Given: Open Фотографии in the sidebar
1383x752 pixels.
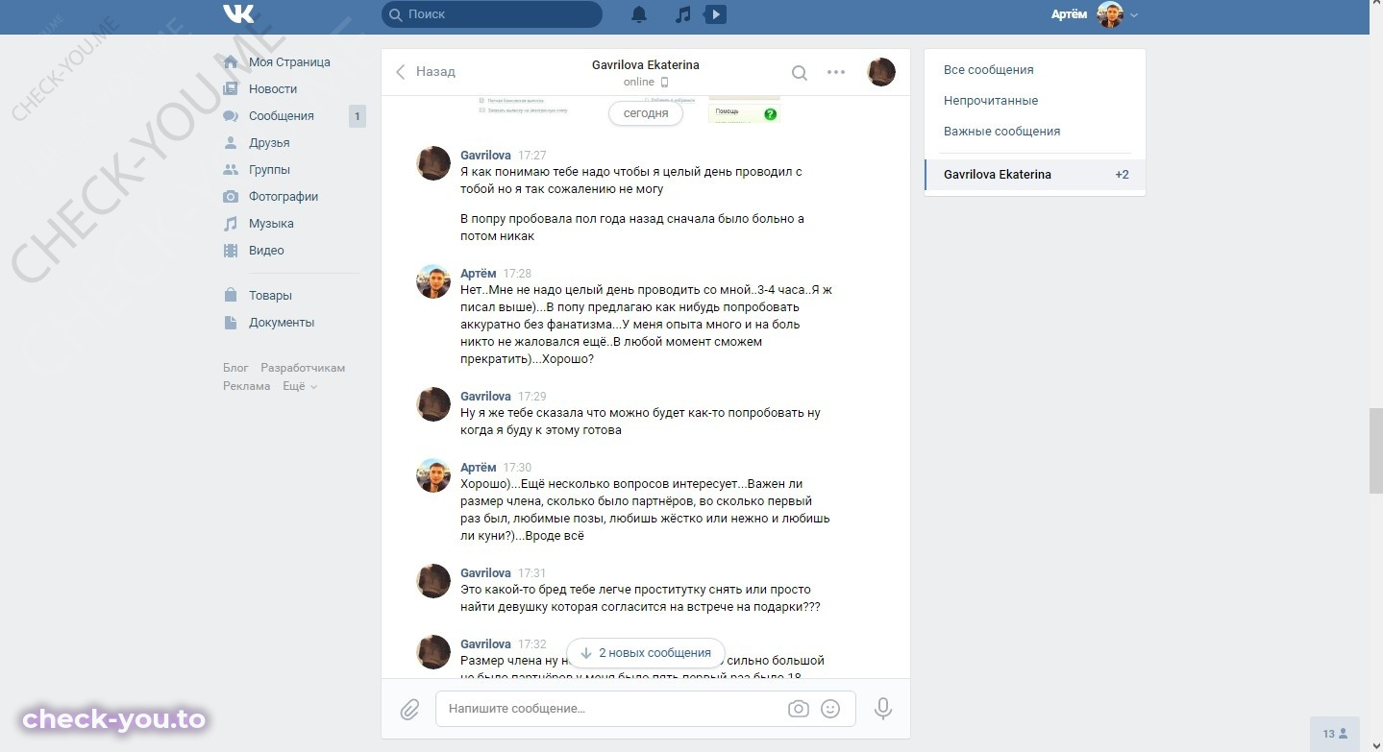Looking at the screenshot, I should pos(284,197).
